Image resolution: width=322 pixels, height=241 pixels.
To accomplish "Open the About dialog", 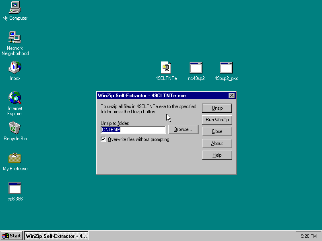I will (217, 143).
